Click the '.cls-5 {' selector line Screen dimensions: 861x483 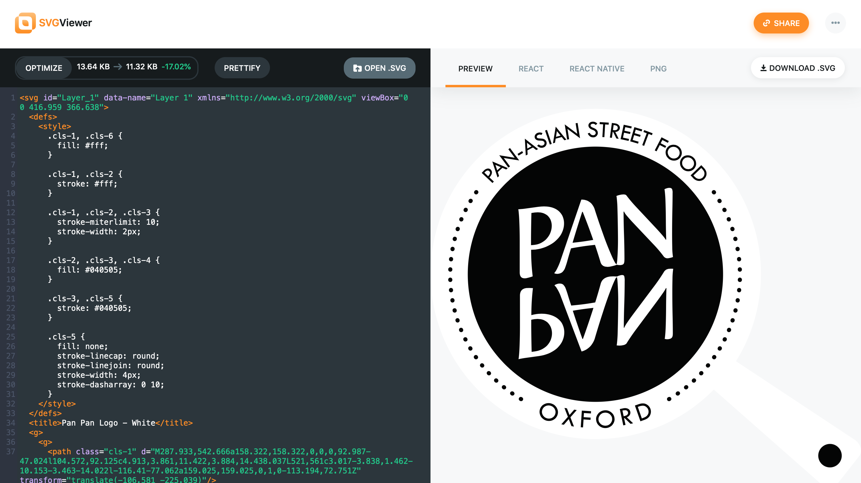pyautogui.click(x=66, y=337)
